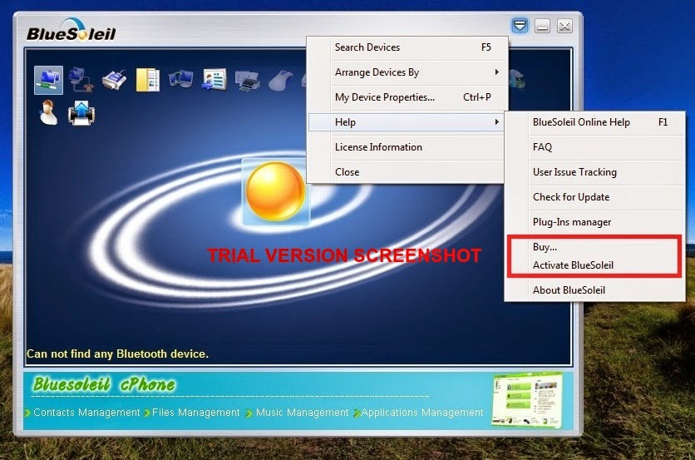Open the File Transfer folder icon
Image resolution: width=695 pixels, height=460 pixels.
148,80
